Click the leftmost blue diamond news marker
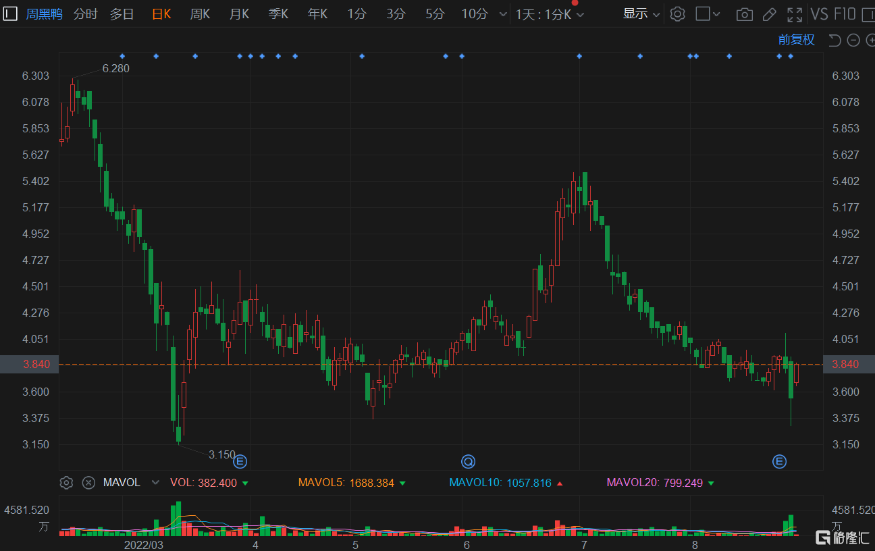 (x=122, y=56)
